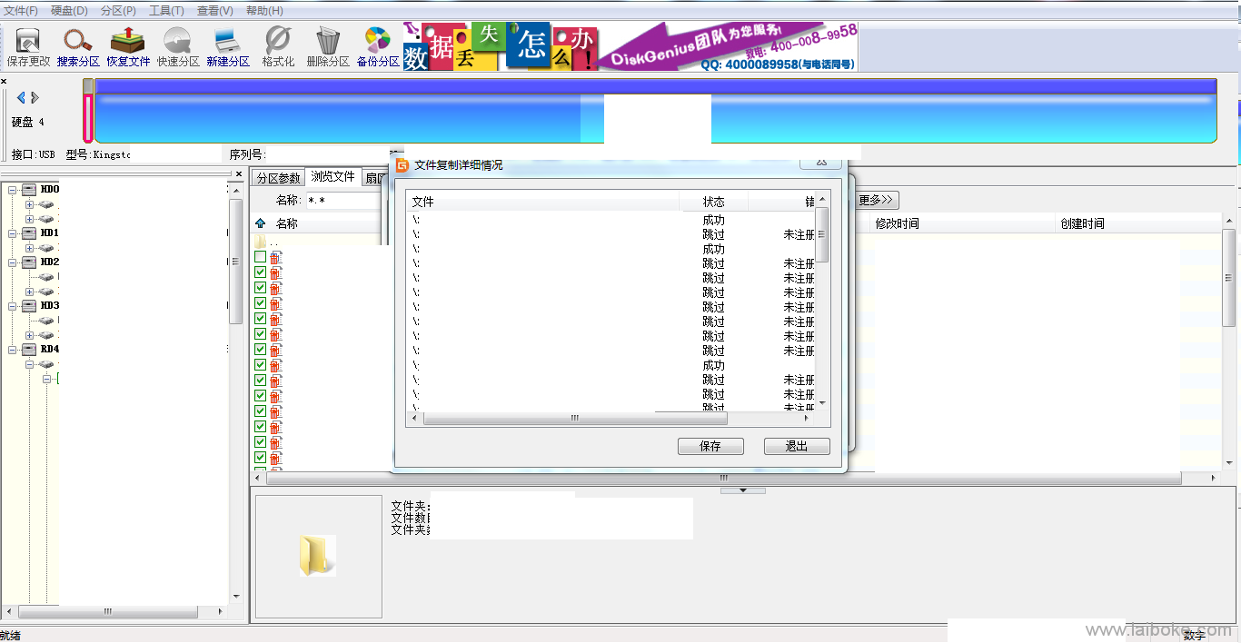Click the dialog's horizontal scrollbar thumb
Screen dimensions: 1241x643
pos(575,419)
